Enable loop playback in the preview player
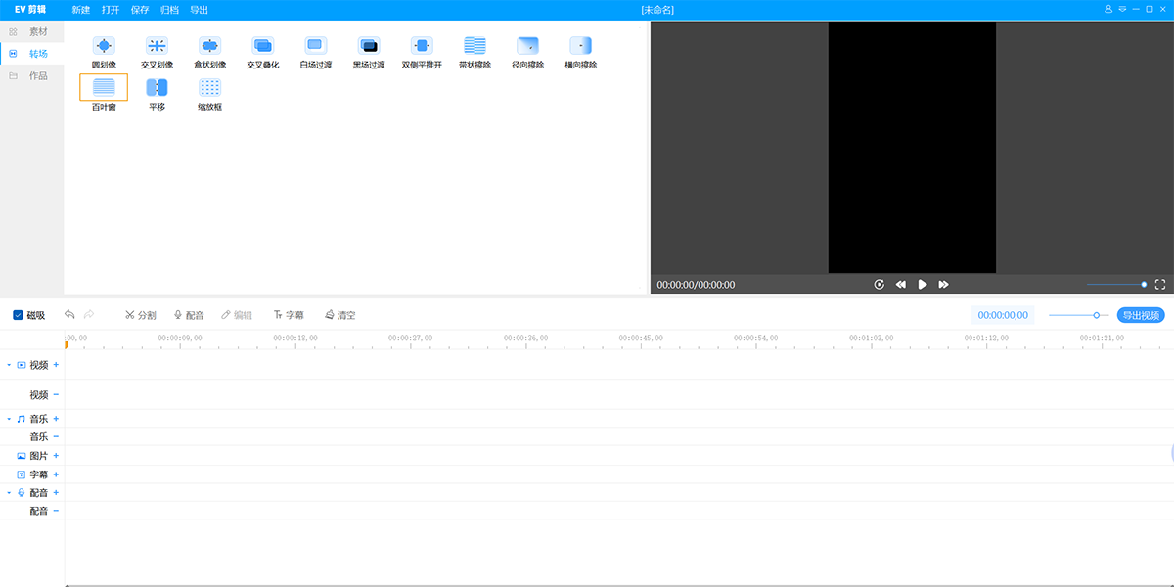Screen dimensions: 1174x587 pos(879,284)
